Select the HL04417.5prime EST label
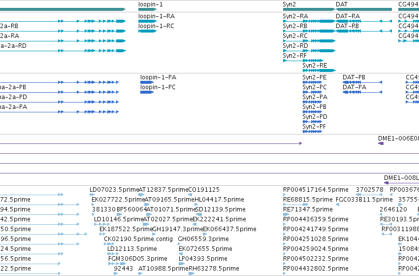 coord(220,200)
